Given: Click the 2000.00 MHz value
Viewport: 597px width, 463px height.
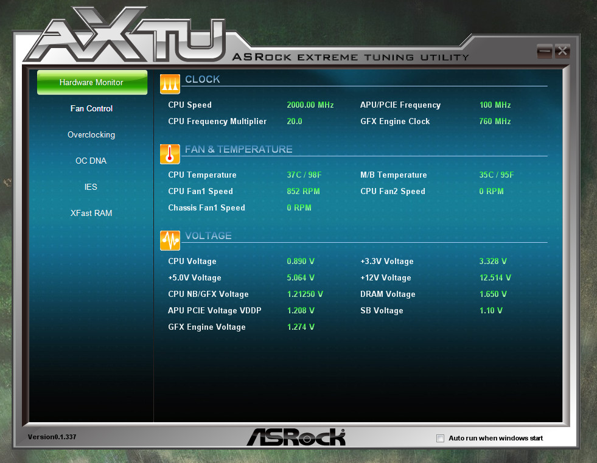Looking at the screenshot, I should click(310, 105).
